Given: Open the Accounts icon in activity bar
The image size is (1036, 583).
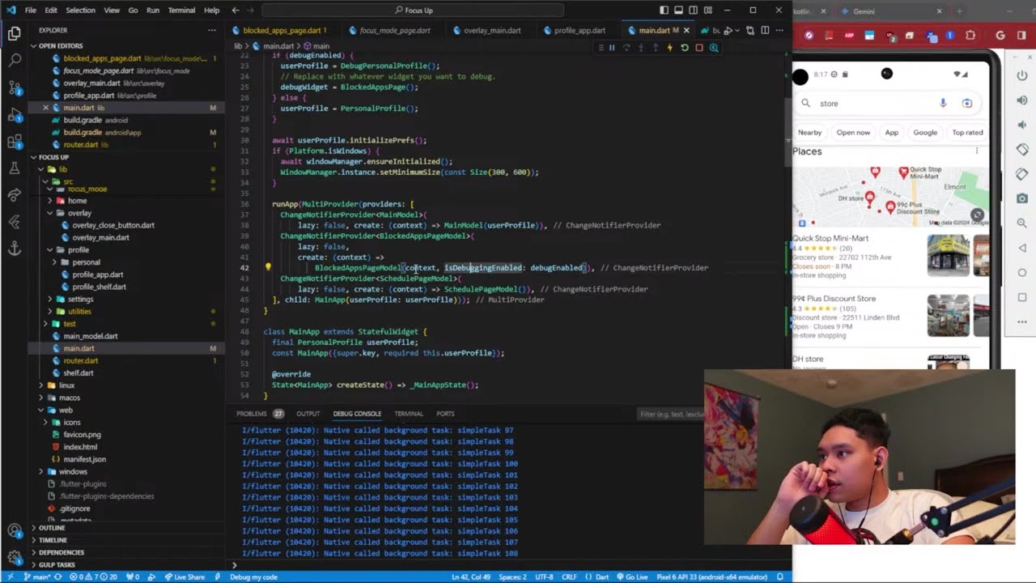Looking at the screenshot, I should tap(14, 531).
